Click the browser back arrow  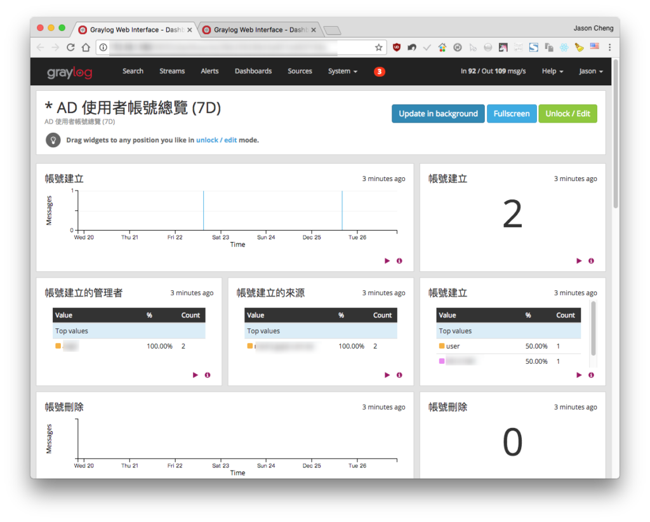40,47
